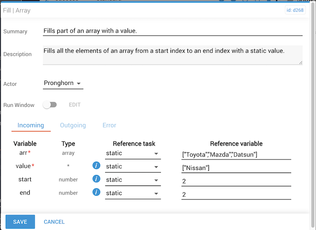
Task: Expand reference task dropdown for value
Action: click(x=132, y=166)
